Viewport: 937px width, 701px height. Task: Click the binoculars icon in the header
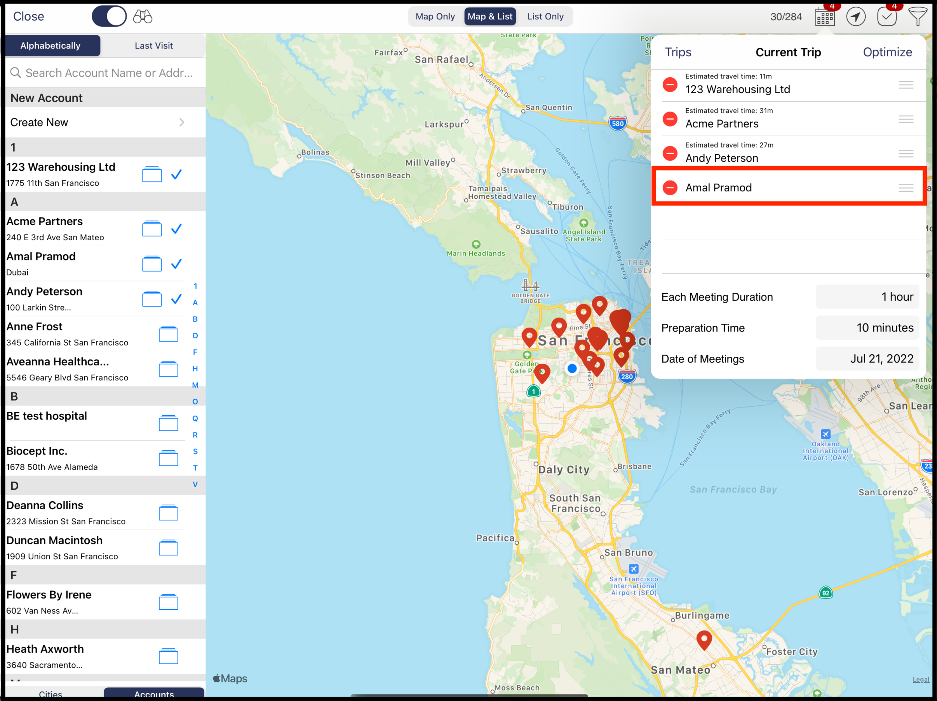[142, 17]
